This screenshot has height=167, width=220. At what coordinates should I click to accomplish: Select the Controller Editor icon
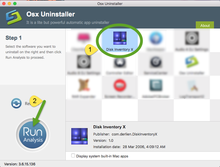pyautogui.click(x=120, y=63)
